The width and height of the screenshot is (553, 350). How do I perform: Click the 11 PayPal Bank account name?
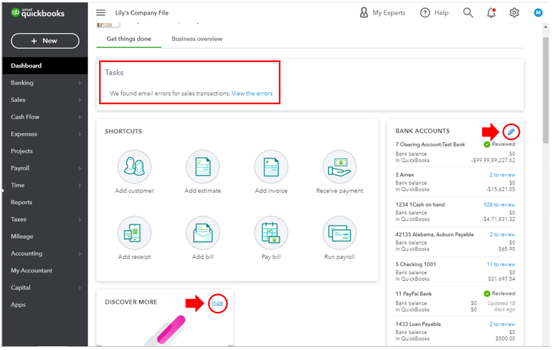pos(414,294)
